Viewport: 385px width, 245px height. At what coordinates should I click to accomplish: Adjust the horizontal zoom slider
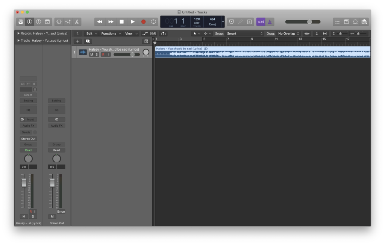pyautogui.click(x=361, y=34)
